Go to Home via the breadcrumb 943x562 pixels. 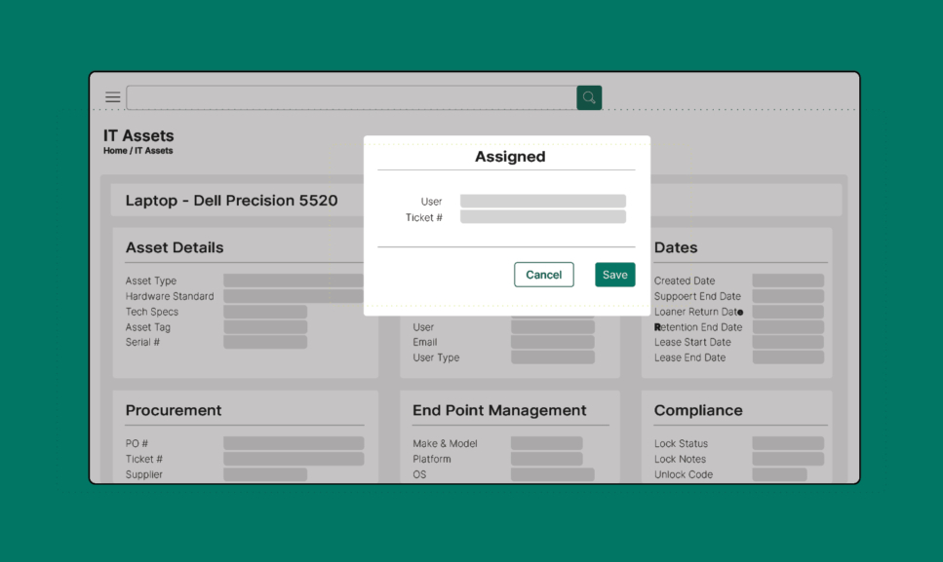(115, 151)
